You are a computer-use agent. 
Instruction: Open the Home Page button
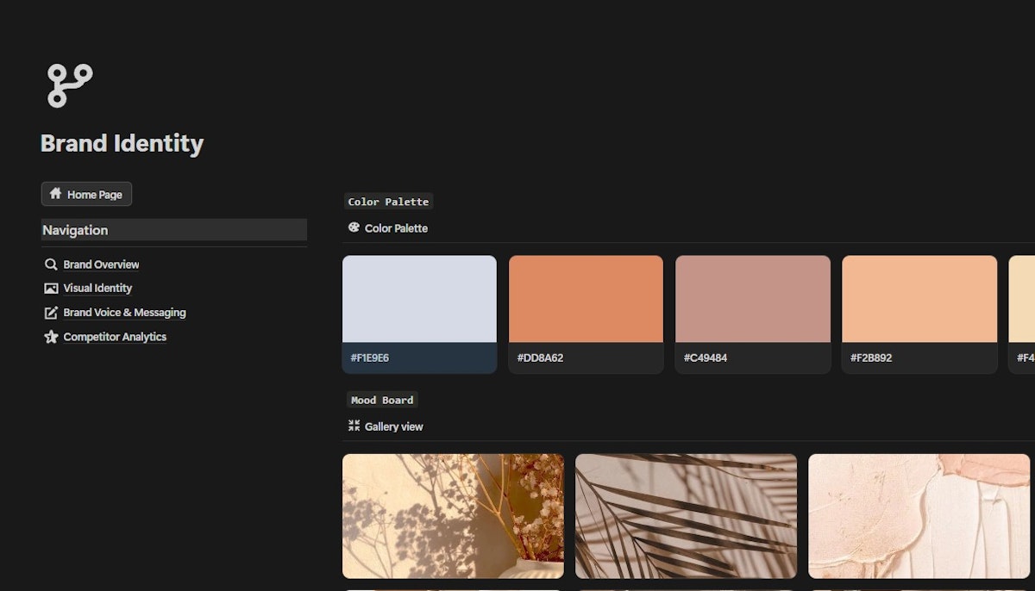86,194
